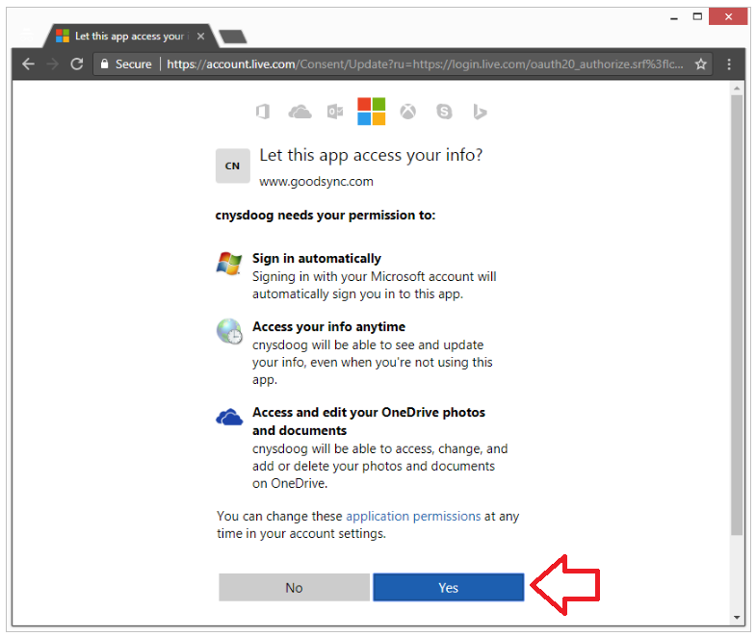
Task: Click the address bar URL field
Action: [x=424, y=64]
